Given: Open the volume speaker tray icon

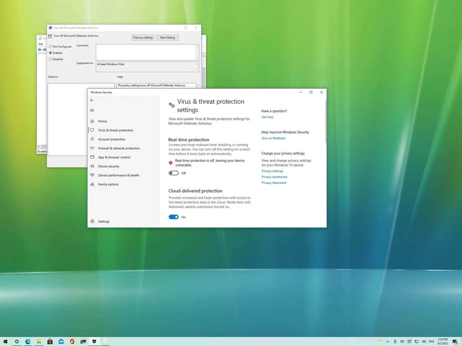Looking at the screenshot, I should (424, 341).
